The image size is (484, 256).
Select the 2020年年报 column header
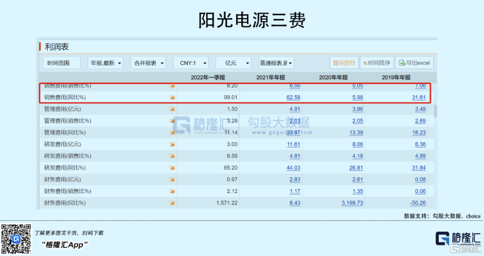[333, 78]
